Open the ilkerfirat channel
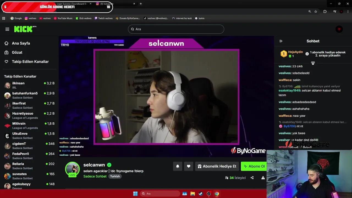 29,105
